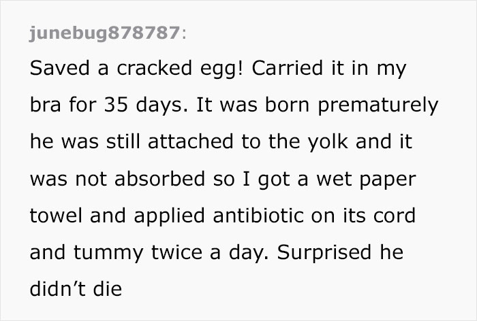The height and width of the screenshot is (321, 477).
Task: Click the word "still" in third line
Action: 129,143
